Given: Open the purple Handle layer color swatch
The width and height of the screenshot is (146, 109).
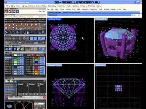Looking at the screenshot, I should pos(36,67).
